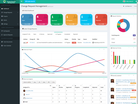Screen dimensions: 138x104
Task: Sort assignee table by In Review column
Action: 62,86
